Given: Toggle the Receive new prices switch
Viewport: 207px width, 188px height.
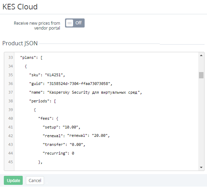Looking at the screenshot, I should [x=75, y=23].
